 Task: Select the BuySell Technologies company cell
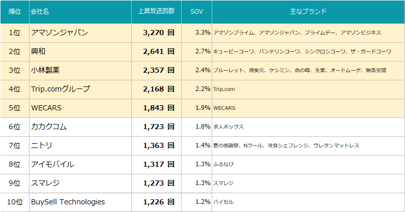[68, 202]
